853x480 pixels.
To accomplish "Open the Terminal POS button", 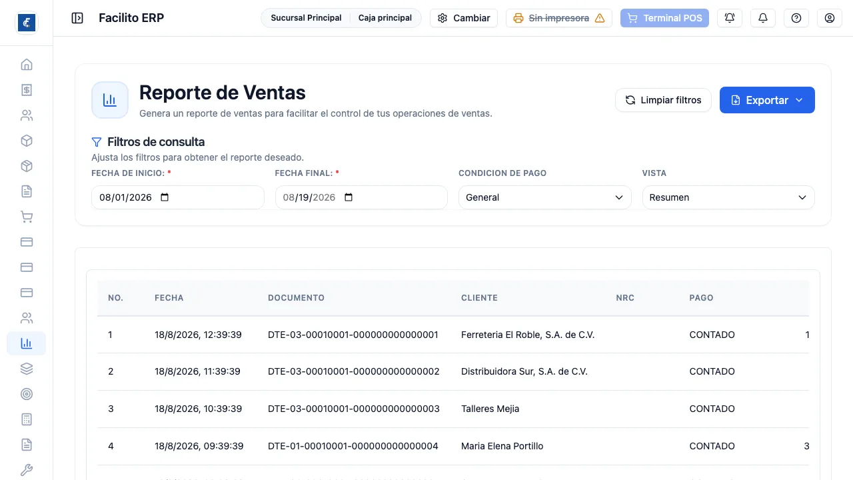I will click(664, 18).
